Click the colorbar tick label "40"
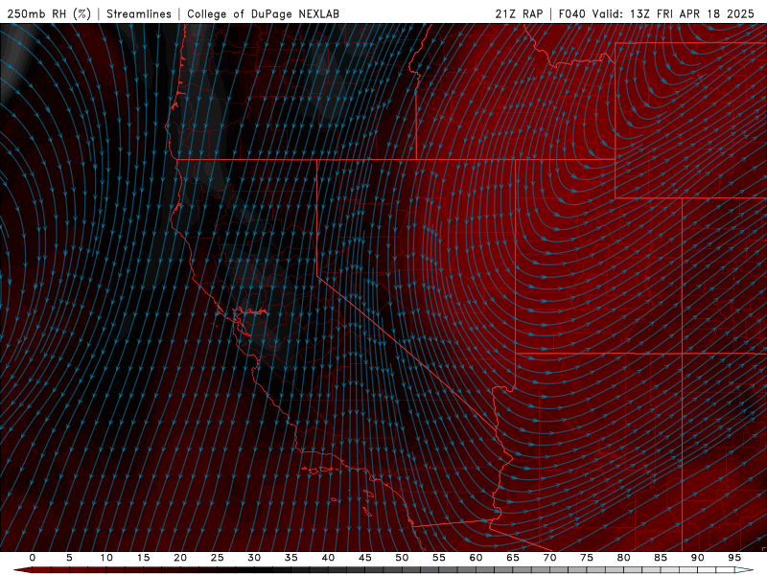767x575 pixels. pos(328,558)
